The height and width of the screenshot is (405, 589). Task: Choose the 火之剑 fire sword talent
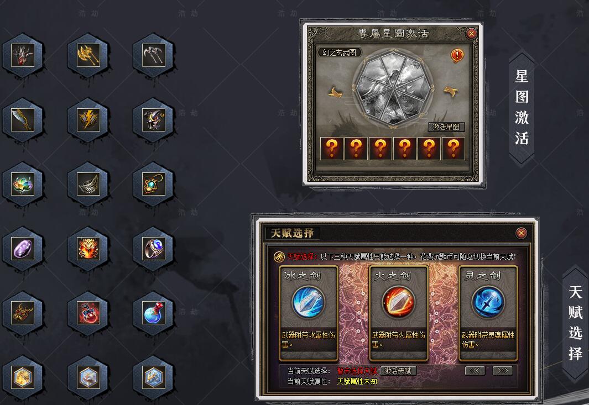(398, 313)
